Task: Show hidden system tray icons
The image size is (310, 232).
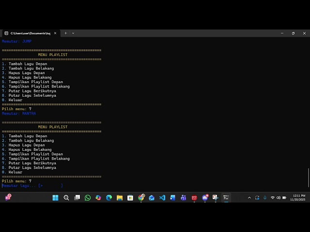Action: coord(249,198)
